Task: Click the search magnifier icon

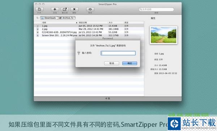Action: tap(141, 9)
